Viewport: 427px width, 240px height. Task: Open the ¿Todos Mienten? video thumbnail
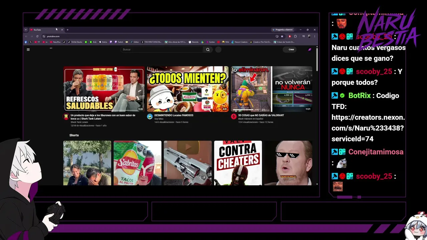click(x=188, y=89)
